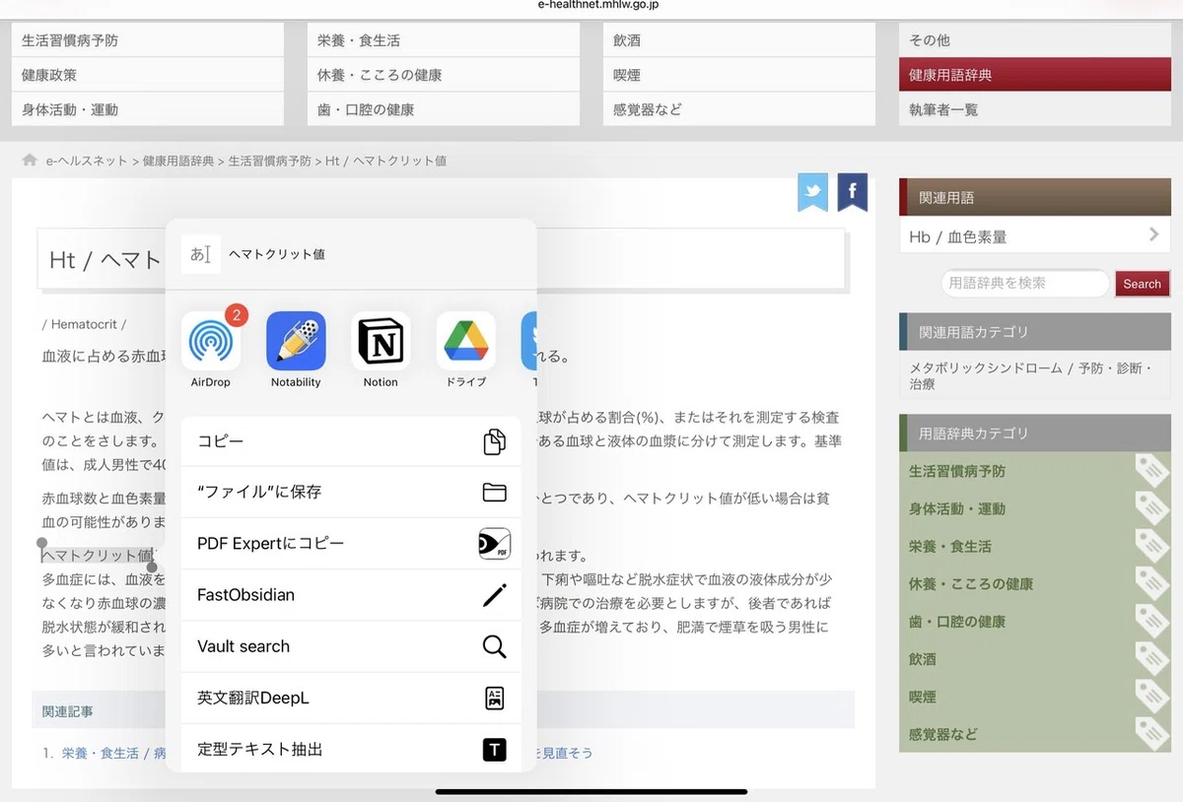Select "ファイル"に保存 action
The width and height of the screenshot is (1183, 802).
point(351,493)
